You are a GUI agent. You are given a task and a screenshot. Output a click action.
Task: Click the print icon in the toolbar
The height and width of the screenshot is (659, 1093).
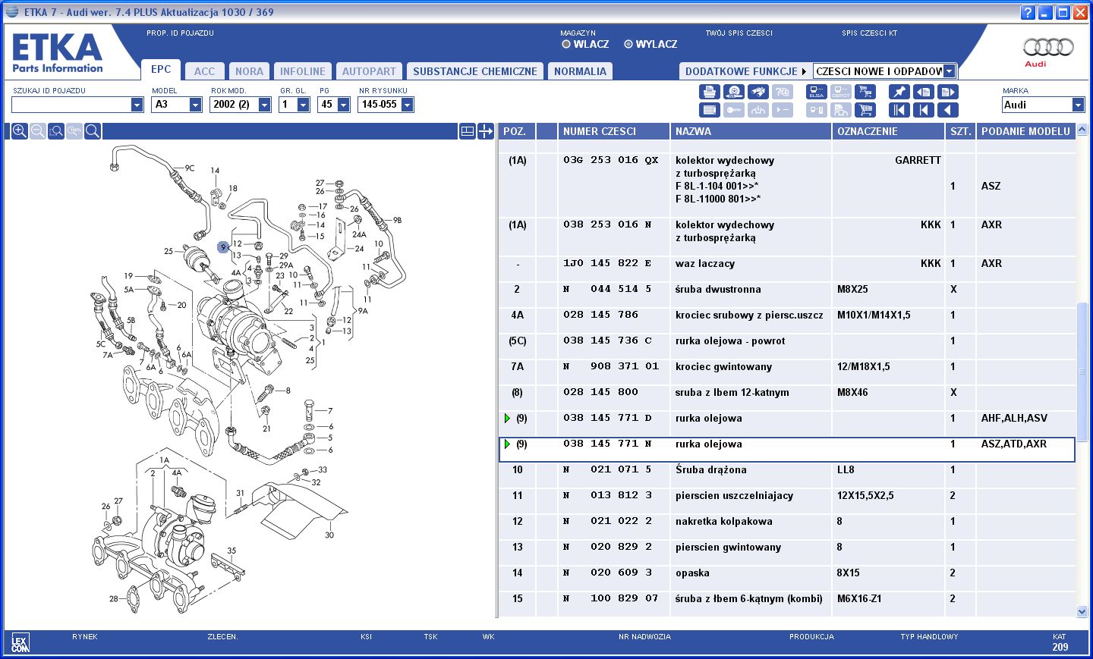click(709, 92)
